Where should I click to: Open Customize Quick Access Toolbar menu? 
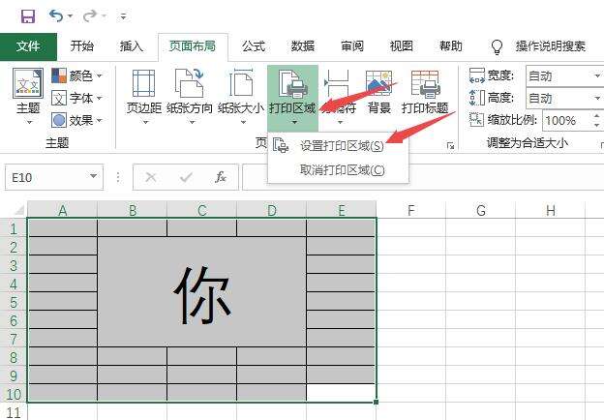pyautogui.click(x=123, y=16)
